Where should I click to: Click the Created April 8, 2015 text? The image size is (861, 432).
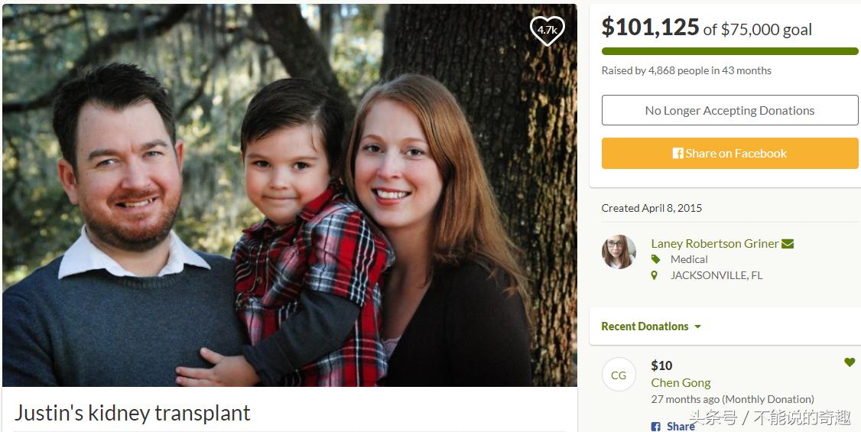[x=651, y=208]
